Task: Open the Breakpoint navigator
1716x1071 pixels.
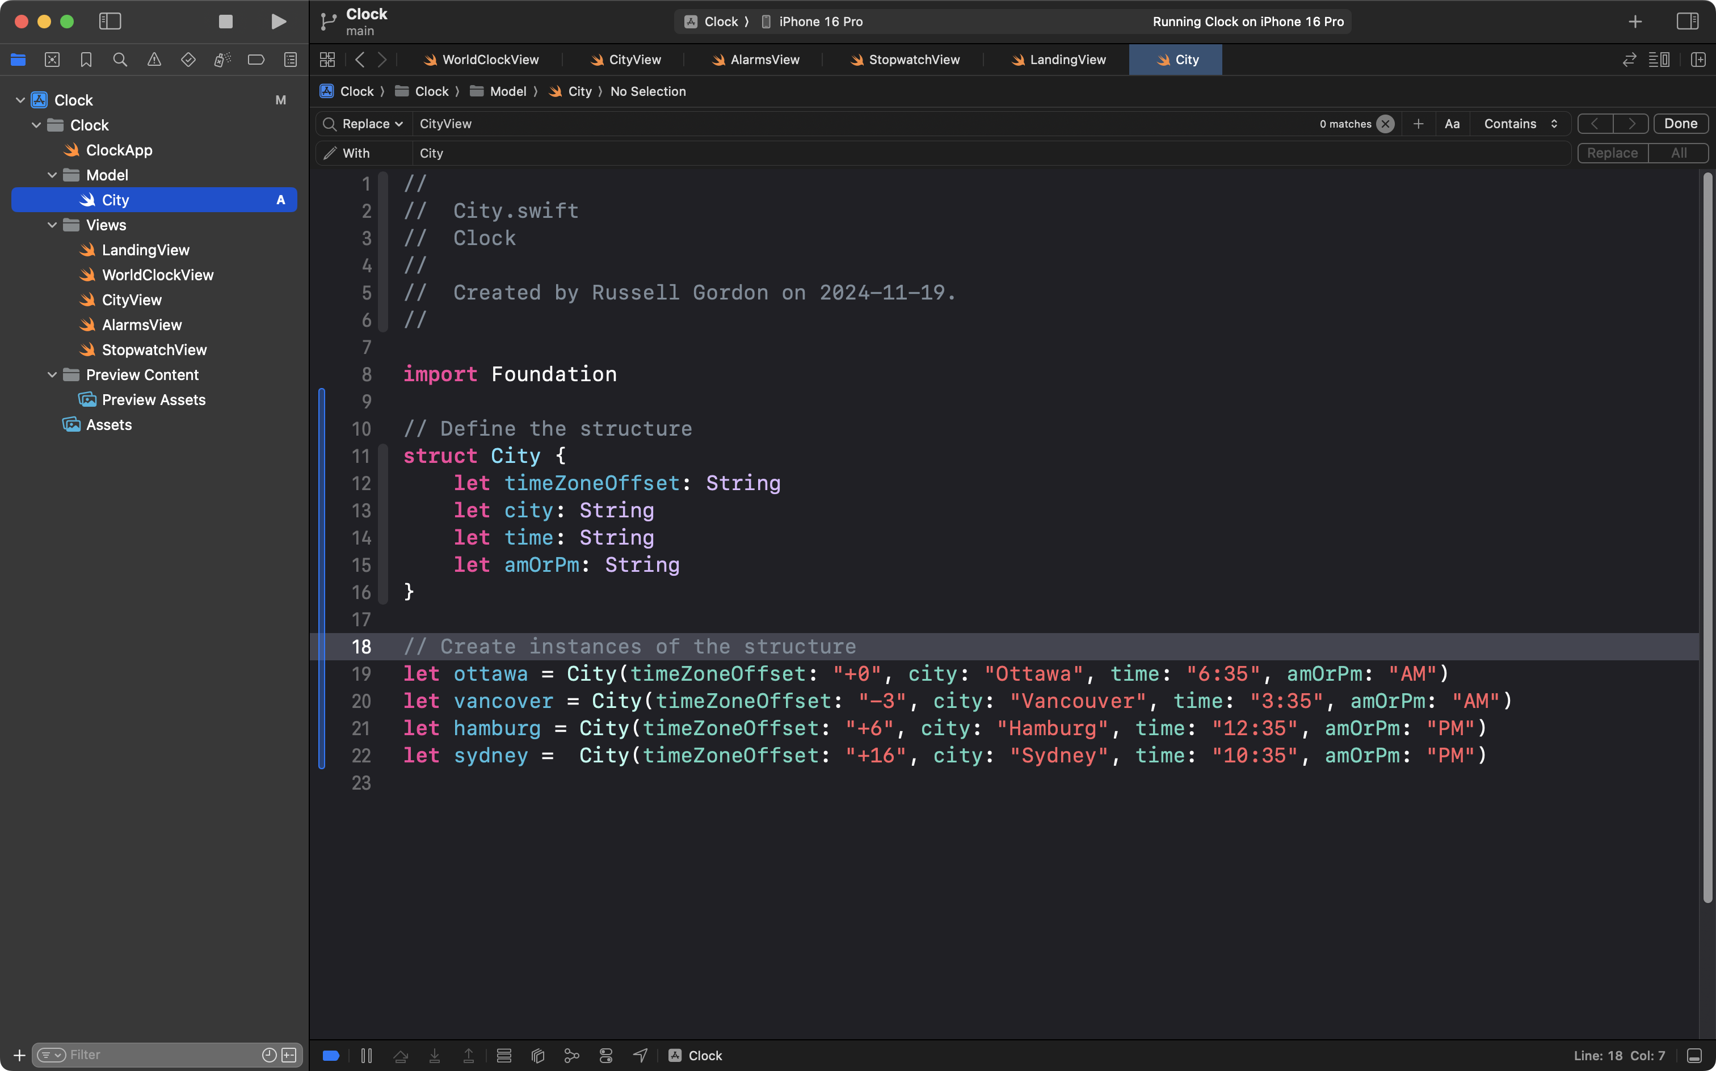Action: click(256, 60)
